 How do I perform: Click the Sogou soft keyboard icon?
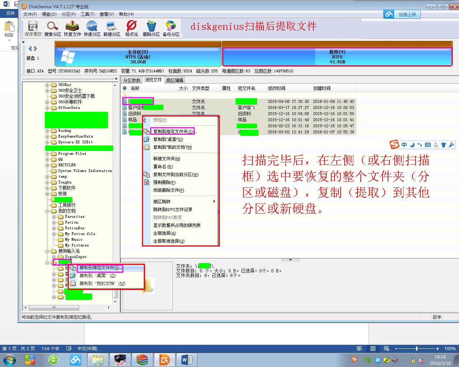tap(427, 145)
